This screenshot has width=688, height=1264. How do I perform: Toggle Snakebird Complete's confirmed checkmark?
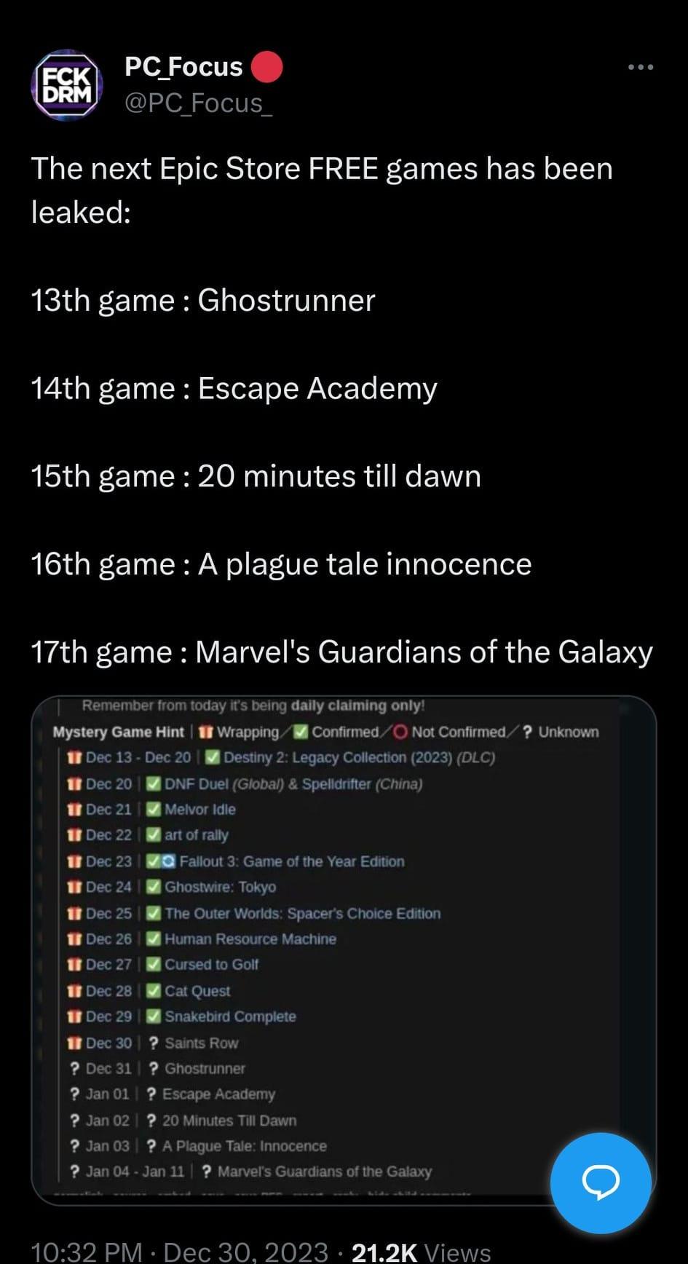coord(153,1016)
